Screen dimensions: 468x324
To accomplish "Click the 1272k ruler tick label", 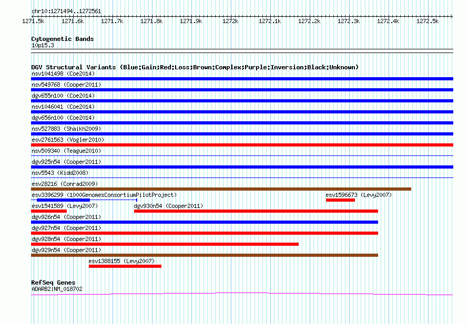I will 230,21.
